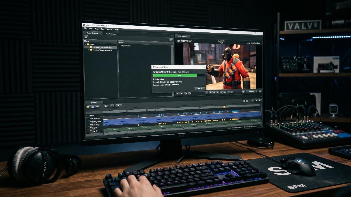Click the left-arrow timeline tool button
The image size is (351, 197).
(119, 106)
